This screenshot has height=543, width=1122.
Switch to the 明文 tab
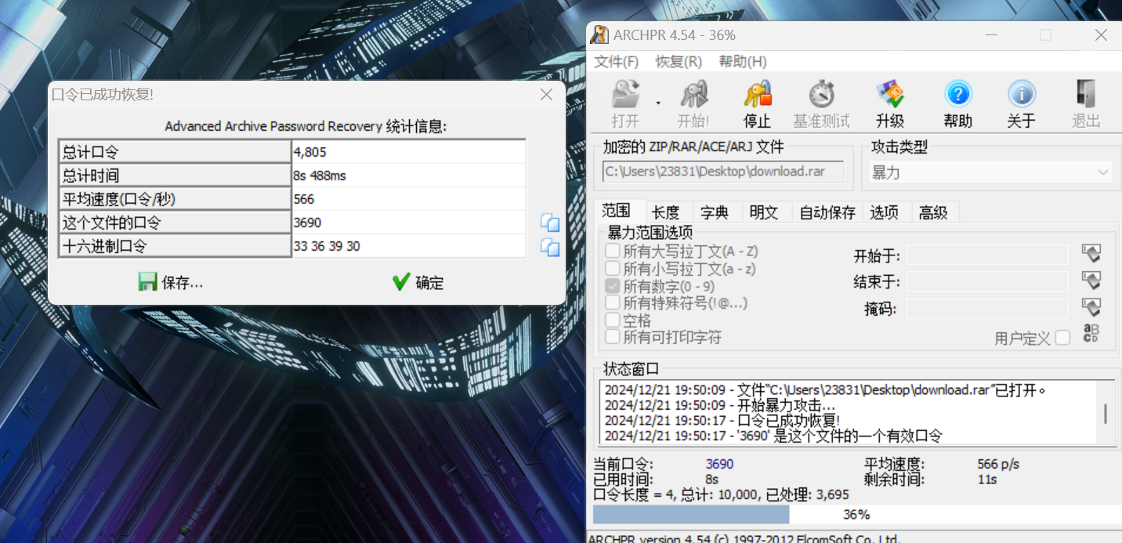764,212
